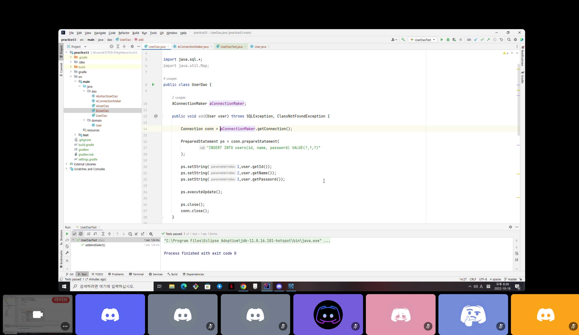Open test history clock icon

pyautogui.click(x=130, y=234)
